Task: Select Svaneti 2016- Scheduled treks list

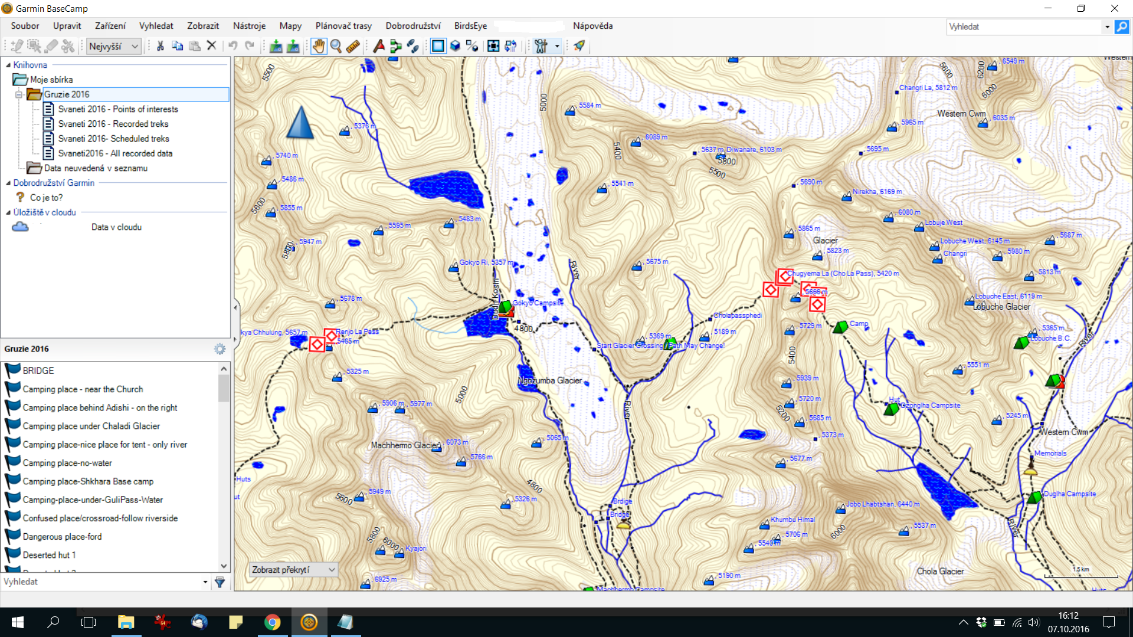Action: point(114,139)
